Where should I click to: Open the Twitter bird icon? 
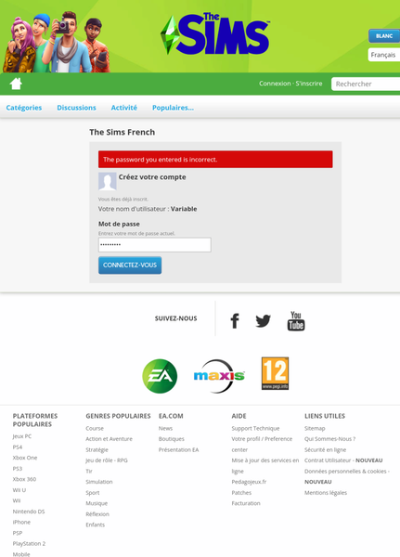(x=264, y=321)
